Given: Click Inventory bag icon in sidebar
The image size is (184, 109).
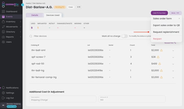Looking at the screenshot, I should (x=3, y=22).
